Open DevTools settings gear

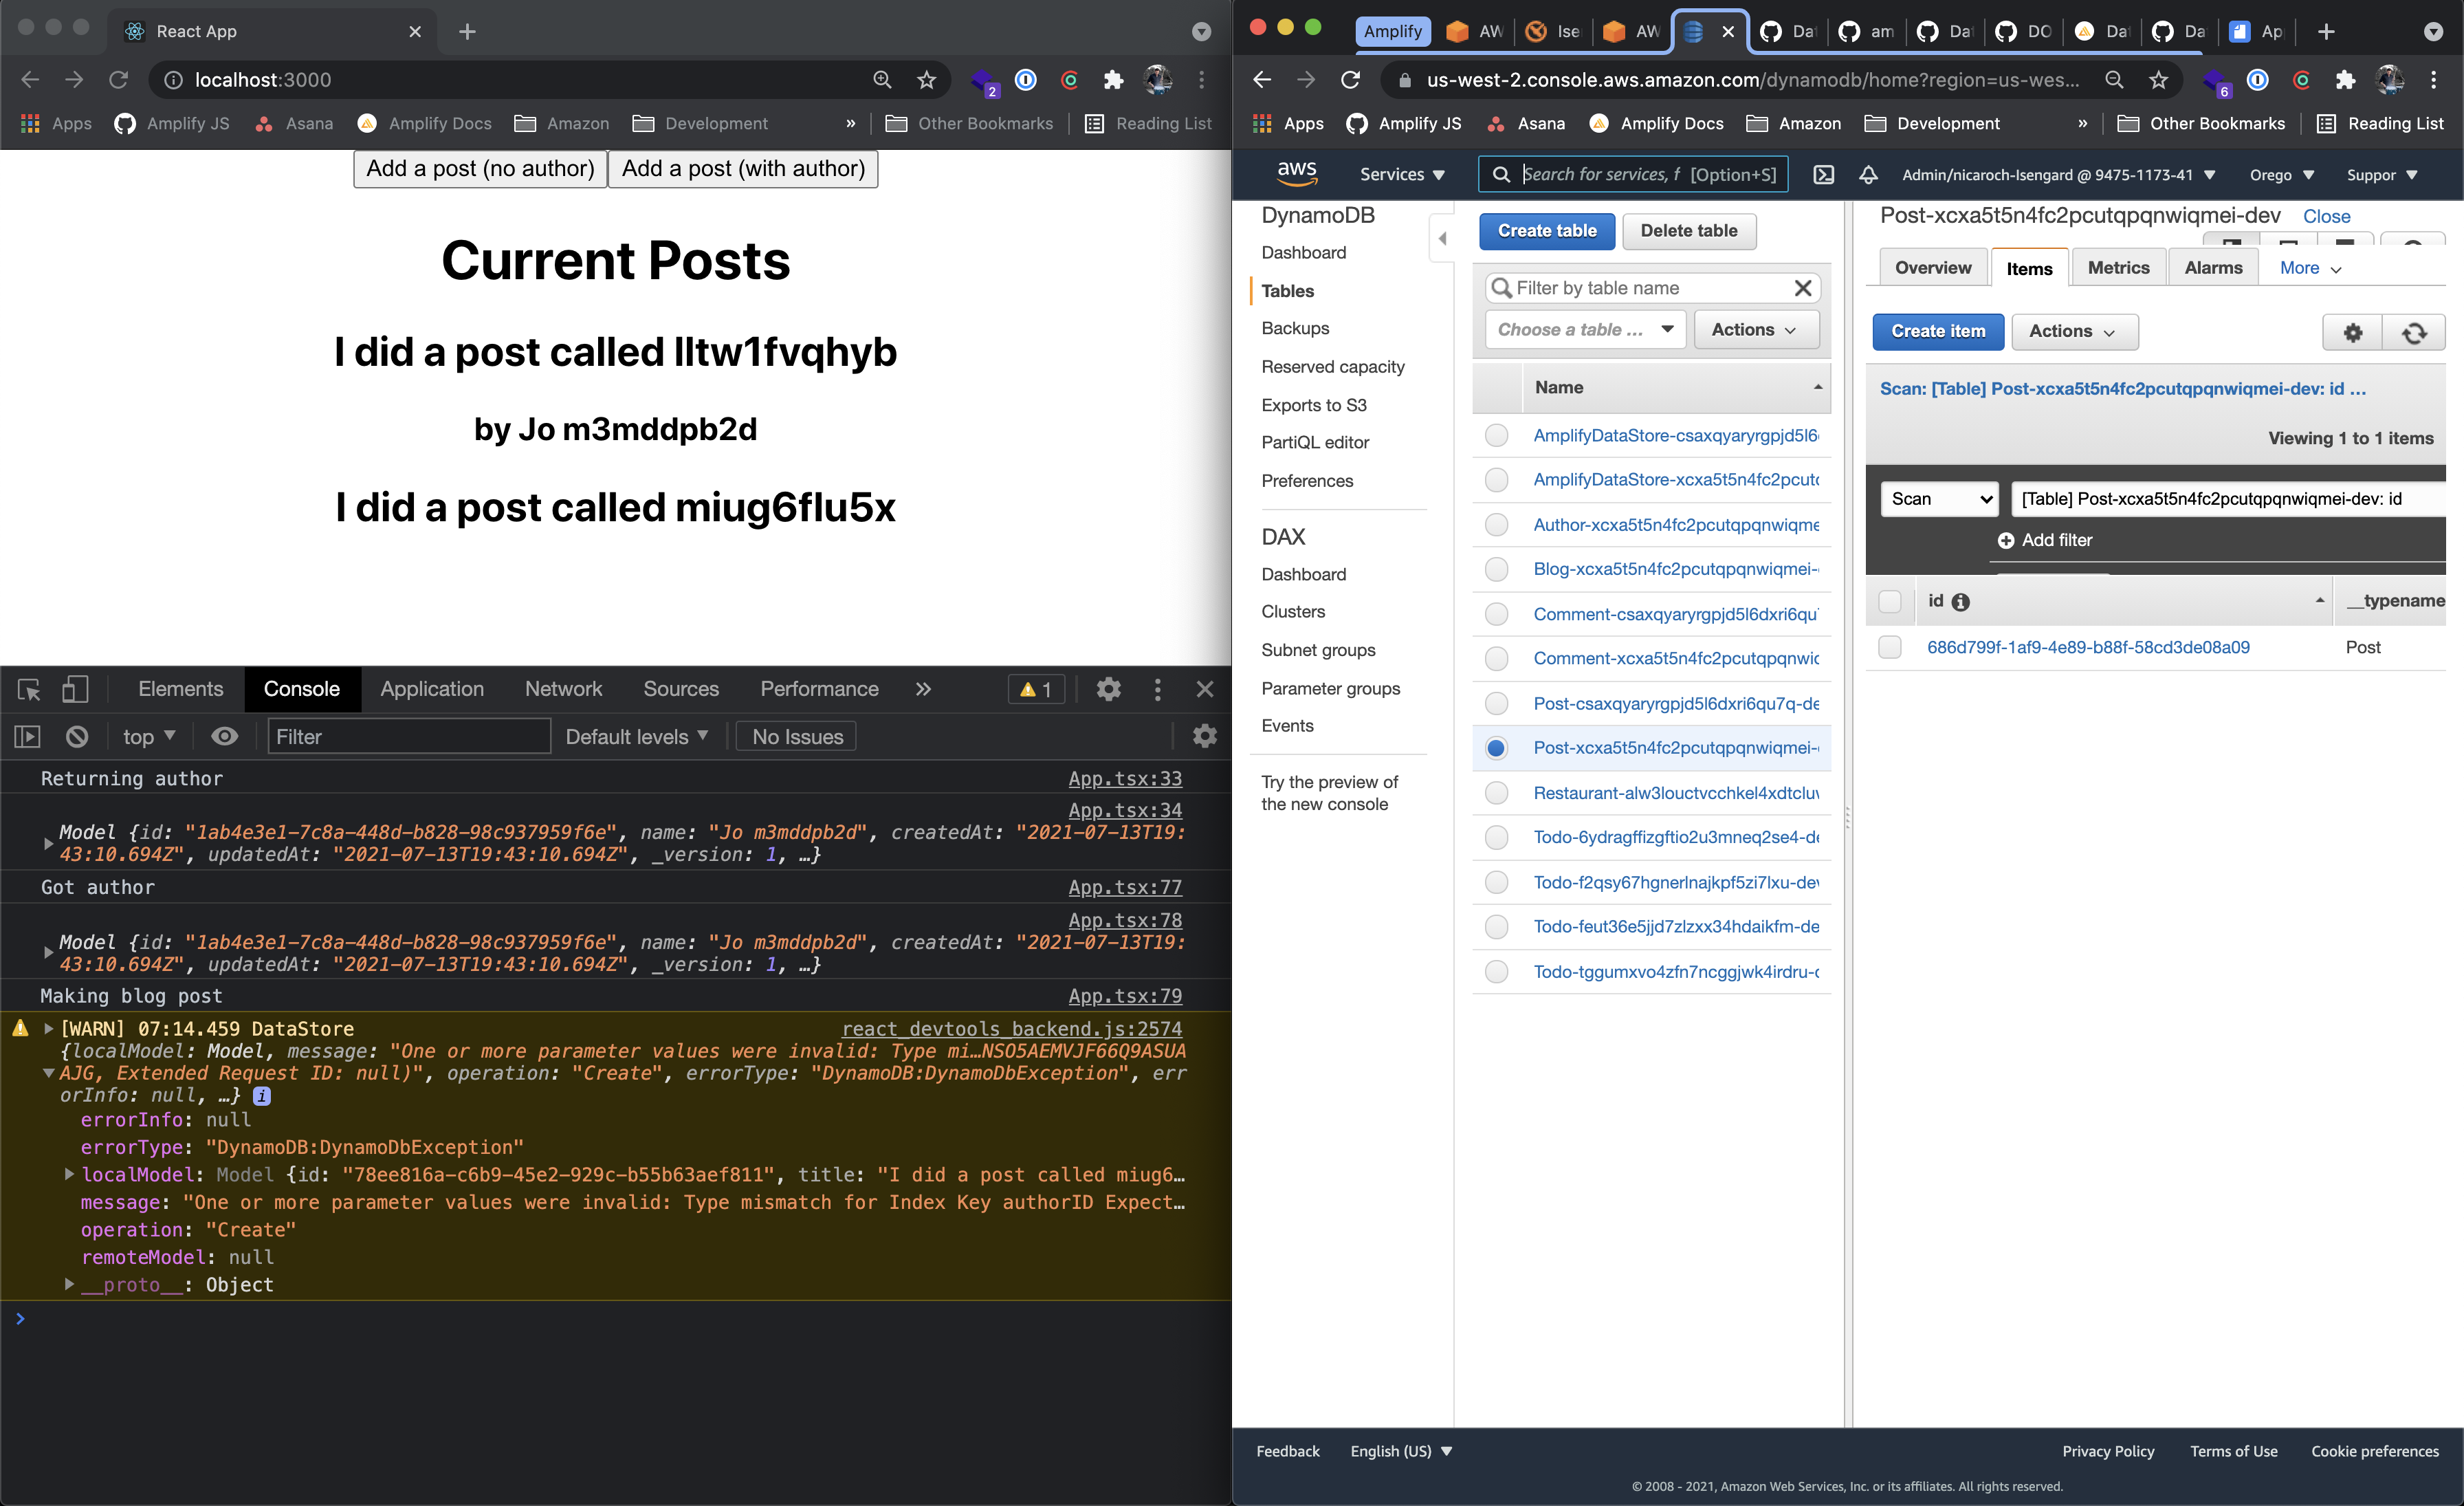[x=1108, y=689]
